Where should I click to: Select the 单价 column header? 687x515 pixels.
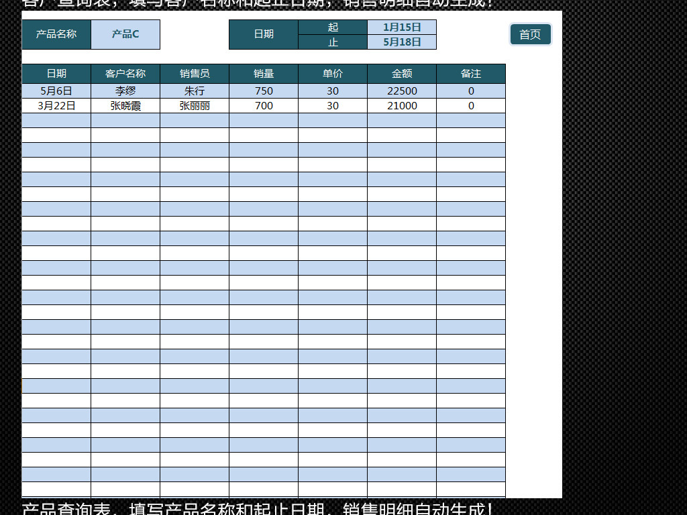pyautogui.click(x=332, y=73)
